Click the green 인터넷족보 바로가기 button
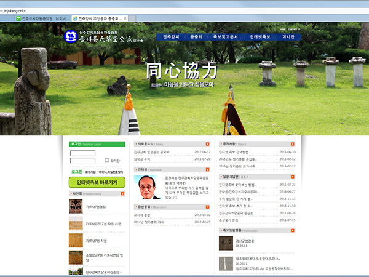This screenshot has height=277, width=369. (x=97, y=182)
